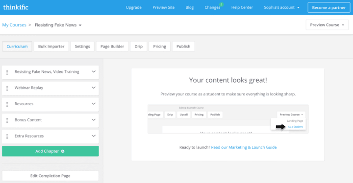Expand the Extra Resources chapter chevron
353x183 pixels.
pos(94,136)
